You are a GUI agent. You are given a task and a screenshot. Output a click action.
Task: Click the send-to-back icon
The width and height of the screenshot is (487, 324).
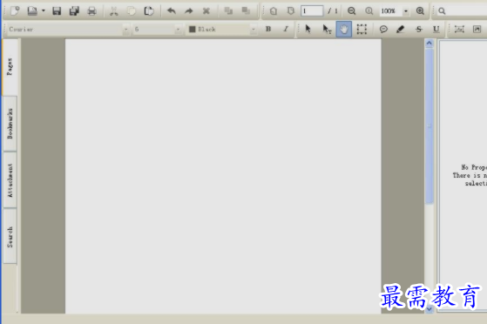click(246, 10)
